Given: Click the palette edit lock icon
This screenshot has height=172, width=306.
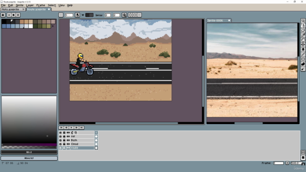Looking at the screenshot, I should point(3,15).
